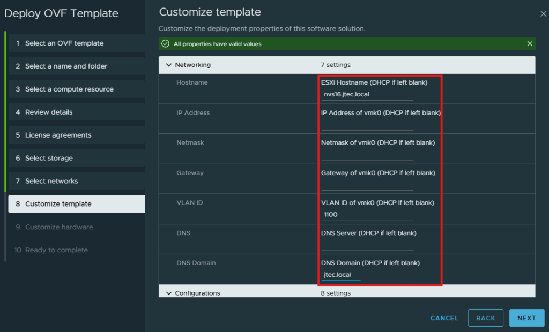Open step 4 Review details
The height and width of the screenshot is (332, 549).
coord(76,112)
